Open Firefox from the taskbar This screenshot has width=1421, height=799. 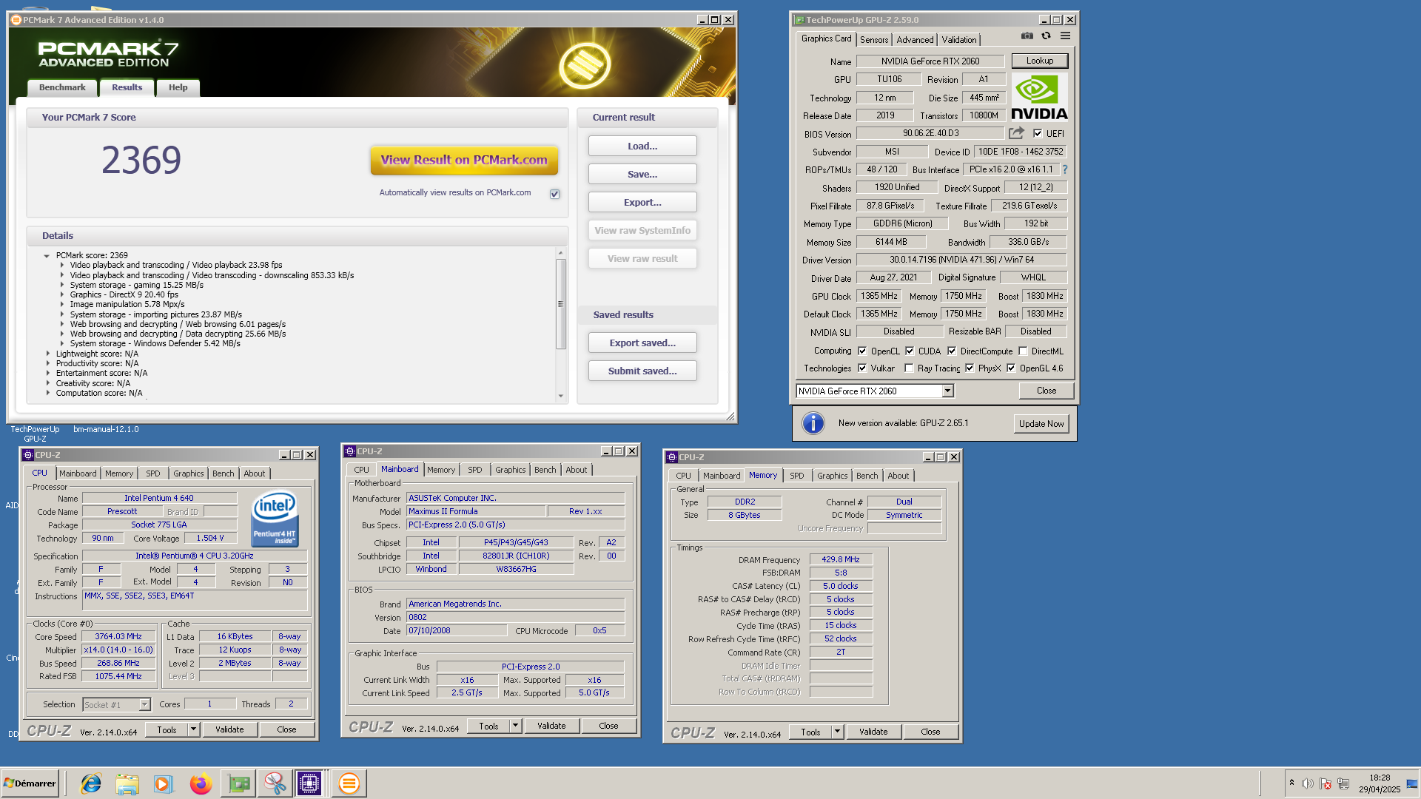click(200, 783)
